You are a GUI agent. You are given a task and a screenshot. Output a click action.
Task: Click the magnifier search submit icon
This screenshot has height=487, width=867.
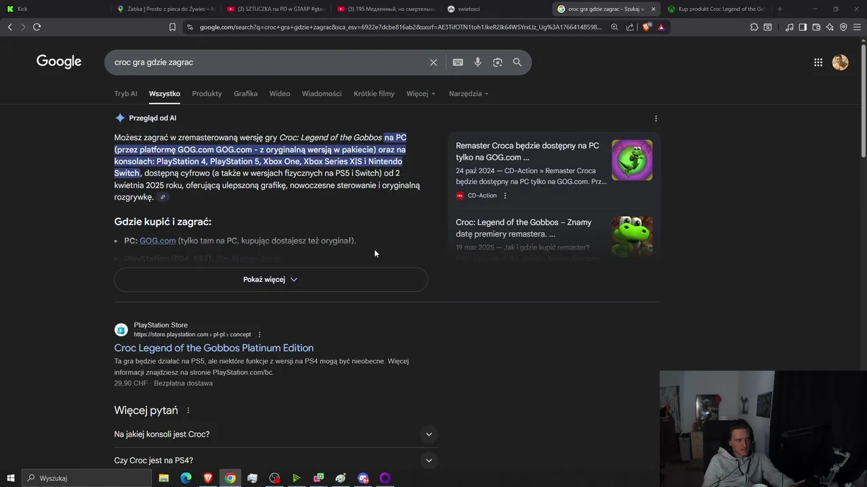517,62
